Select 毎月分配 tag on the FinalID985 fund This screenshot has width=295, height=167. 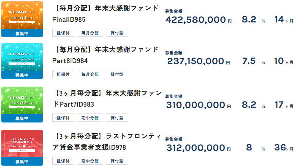(90, 33)
